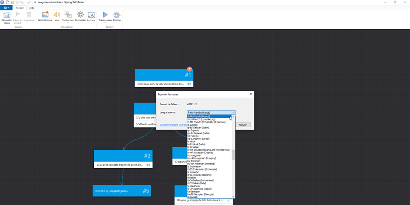
Task: Select fr-LU French (Luxembourg)
Action: [209, 119]
